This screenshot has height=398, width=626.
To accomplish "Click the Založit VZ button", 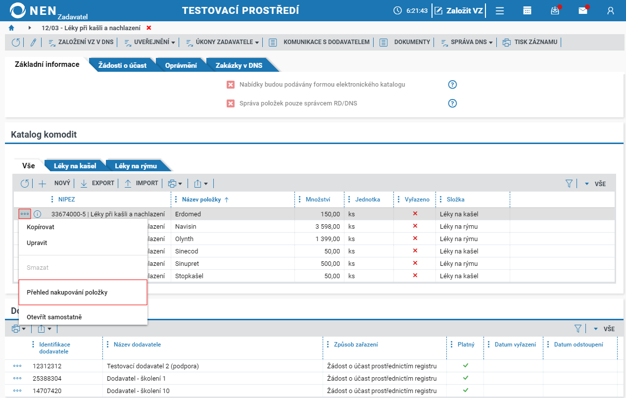I will (459, 10).
